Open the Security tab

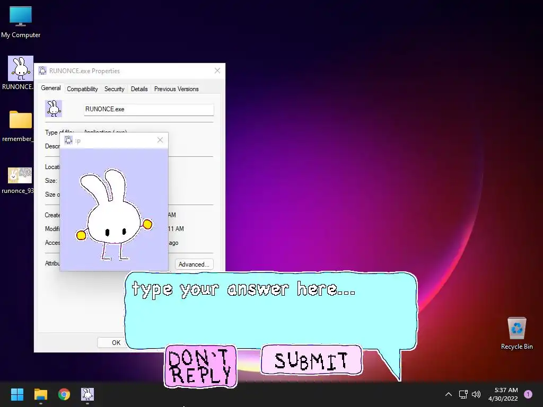point(115,89)
